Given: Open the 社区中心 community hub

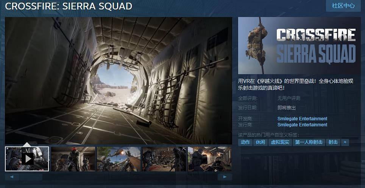Looking at the screenshot, I should [343, 6].
